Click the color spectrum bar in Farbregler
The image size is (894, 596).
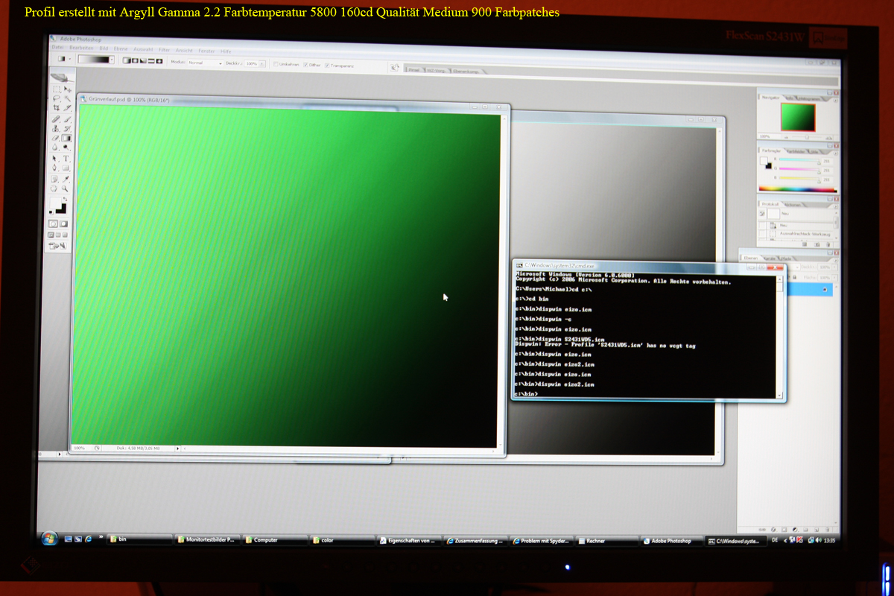coord(796,189)
